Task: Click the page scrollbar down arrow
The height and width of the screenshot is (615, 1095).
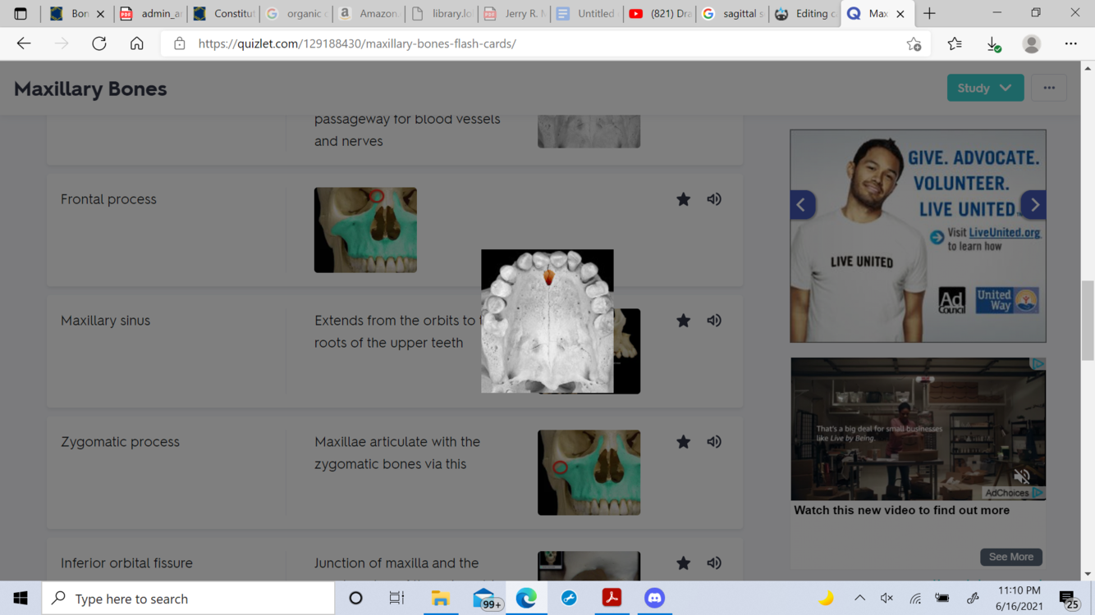Action: pyautogui.click(x=1088, y=574)
